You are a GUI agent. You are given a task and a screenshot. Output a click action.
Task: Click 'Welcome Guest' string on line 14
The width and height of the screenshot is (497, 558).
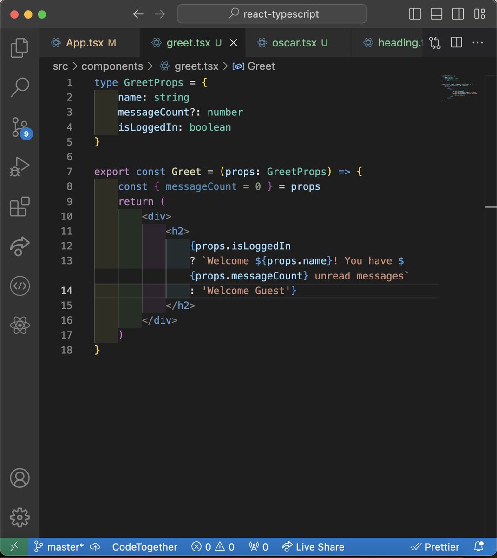(x=246, y=291)
